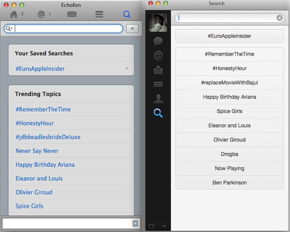290x232 pixels.
Task: Click Olivier Giroud in Search window
Action: 229,140
